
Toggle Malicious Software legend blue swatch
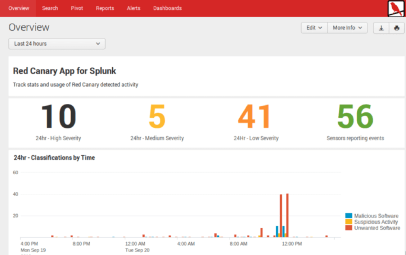pyautogui.click(x=348, y=216)
